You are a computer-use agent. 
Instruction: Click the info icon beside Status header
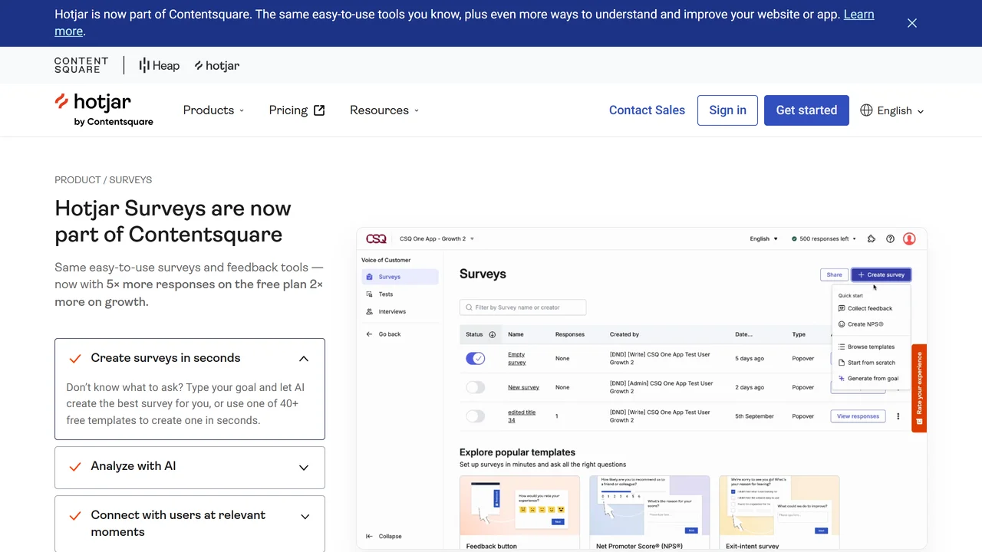coord(493,334)
